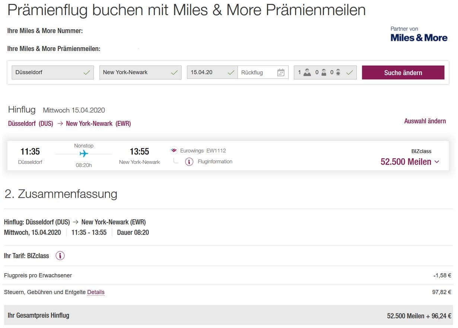Click the Nonstop label
Screen dimensions: 458x328
click(84, 146)
